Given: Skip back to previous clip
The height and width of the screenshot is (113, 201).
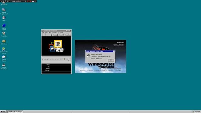Looking at the screenshot, I should pos(51,59).
